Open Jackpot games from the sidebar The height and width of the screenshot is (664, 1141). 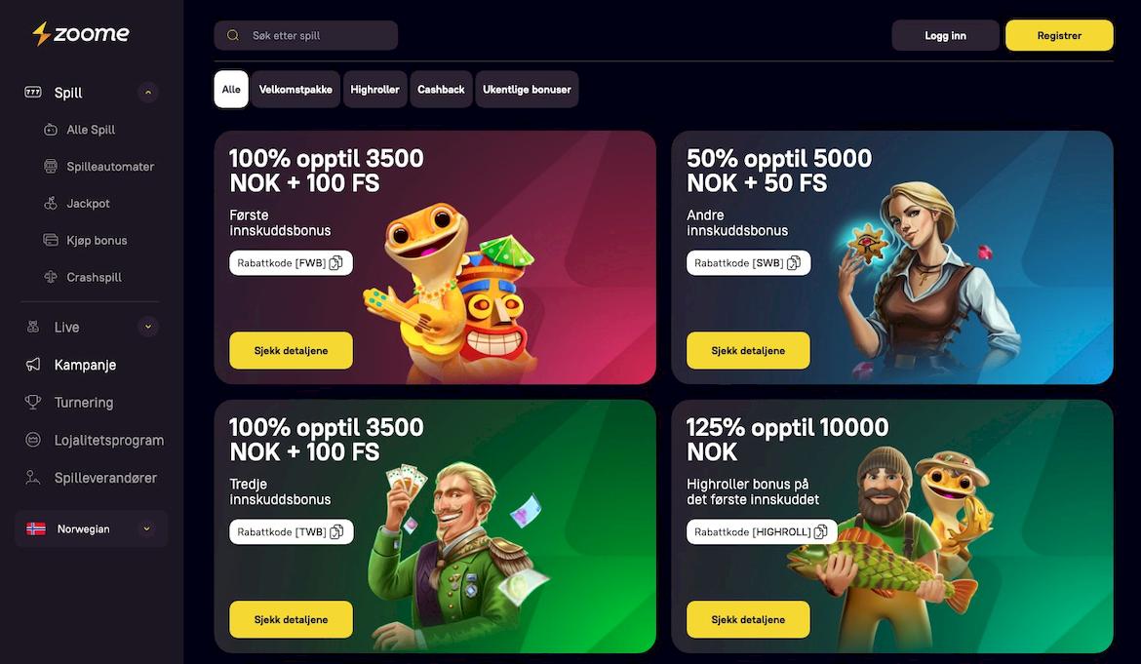pyautogui.click(x=88, y=204)
